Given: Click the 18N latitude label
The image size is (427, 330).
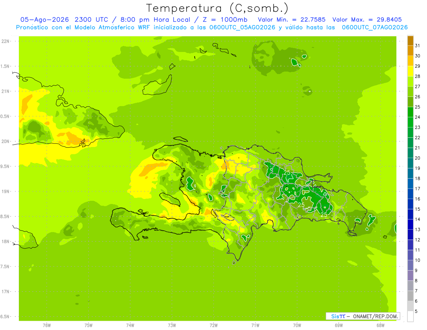Looking at the screenshot, I should (x=6, y=241).
